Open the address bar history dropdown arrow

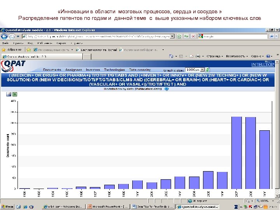172,37
